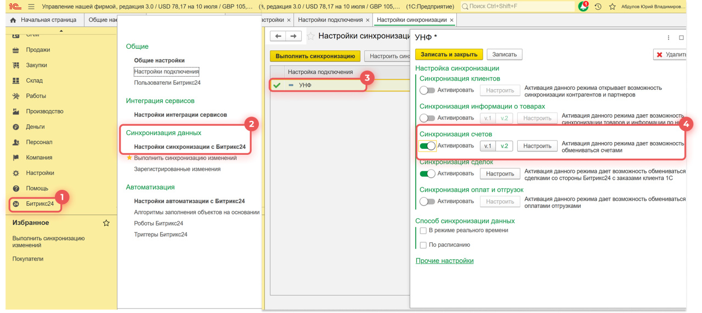The image size is (702, 313).
Task: Click the red X icon of Удалить
Action: tap(660, 55)
